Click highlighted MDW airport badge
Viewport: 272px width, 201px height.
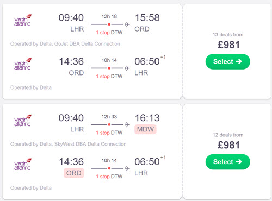click(x=145, y=129)
